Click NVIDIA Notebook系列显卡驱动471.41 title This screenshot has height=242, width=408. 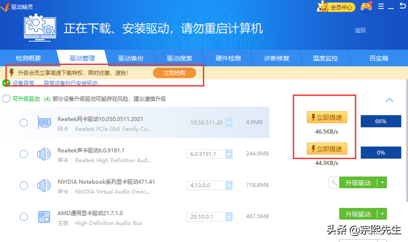pos(106,182)
